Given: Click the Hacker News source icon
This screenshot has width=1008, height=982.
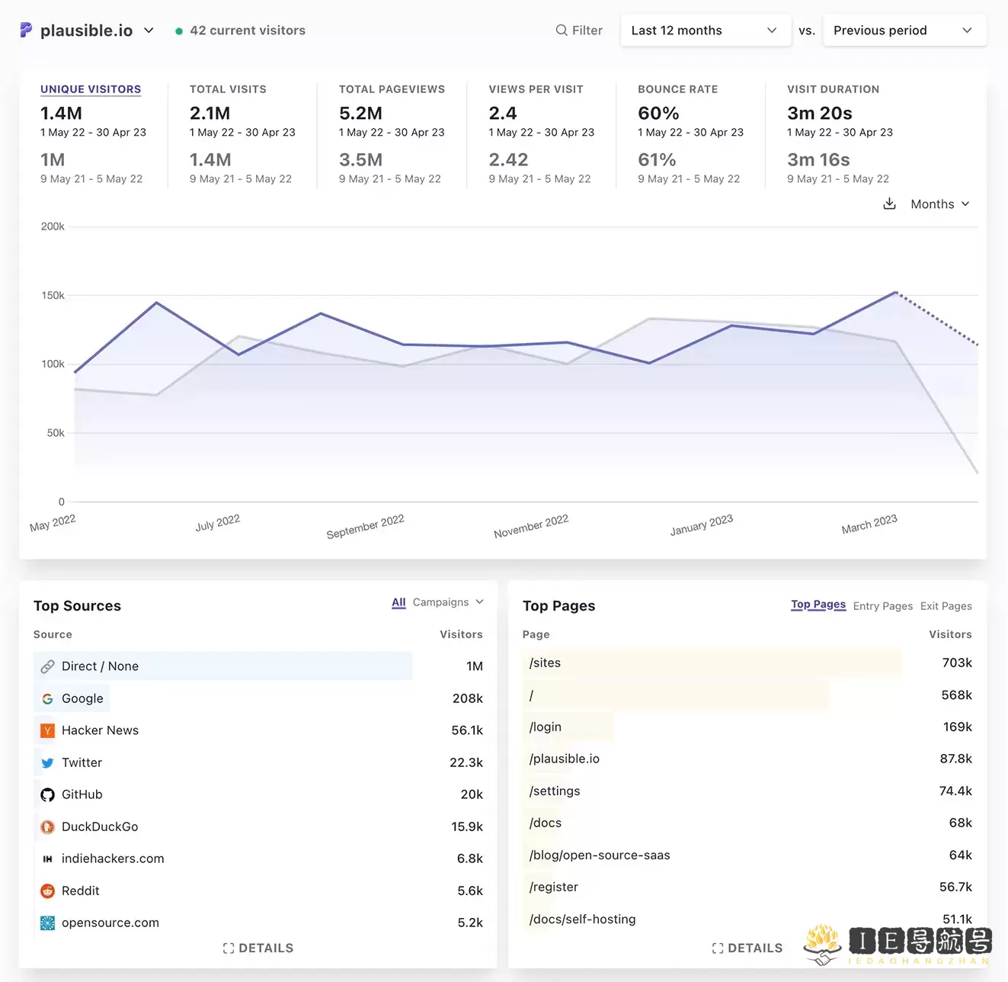Looking at the screenshot, I should [47, 730].
